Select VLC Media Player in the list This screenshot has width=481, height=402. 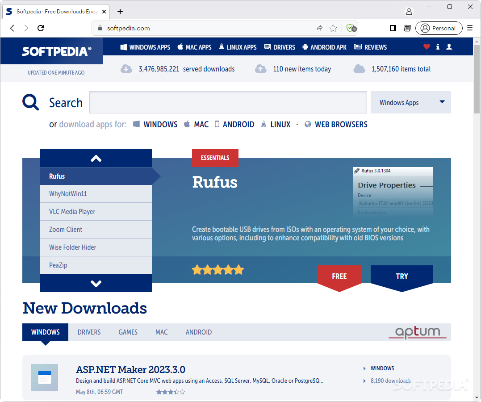[x=96, y=212]
